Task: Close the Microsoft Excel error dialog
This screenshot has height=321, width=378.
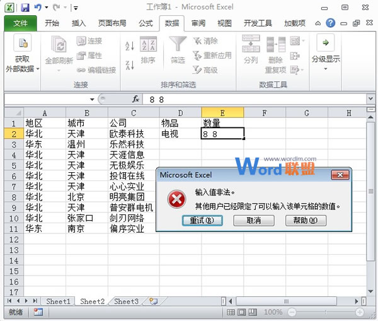Action: 340,175
